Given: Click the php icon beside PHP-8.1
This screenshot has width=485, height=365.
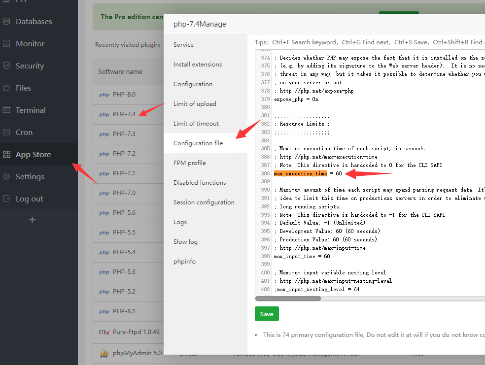Looking at the screenshot, I should (104, 311).
